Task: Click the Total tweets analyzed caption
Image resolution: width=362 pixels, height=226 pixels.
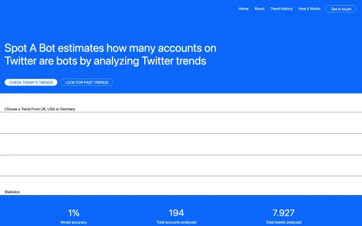Action: (284, 223)
